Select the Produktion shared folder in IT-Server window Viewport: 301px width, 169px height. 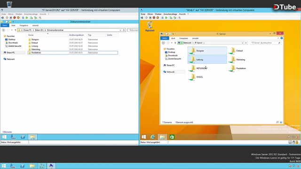point(238,69)
